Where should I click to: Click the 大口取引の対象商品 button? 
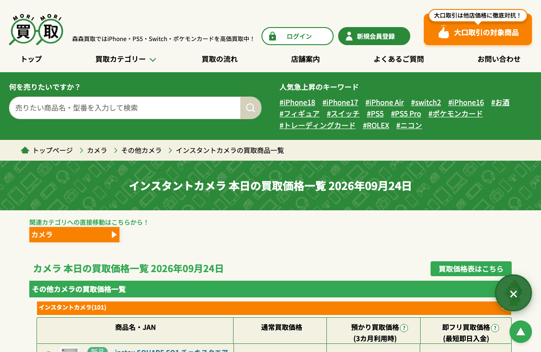478,32
